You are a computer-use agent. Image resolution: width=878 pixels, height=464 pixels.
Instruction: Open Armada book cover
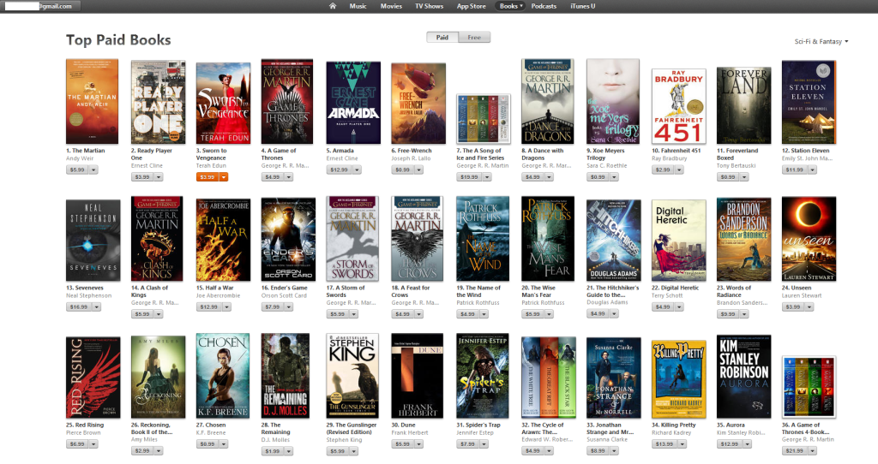point(353,103)
